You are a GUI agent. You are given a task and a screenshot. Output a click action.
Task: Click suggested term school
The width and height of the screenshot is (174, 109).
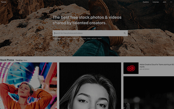94,38
